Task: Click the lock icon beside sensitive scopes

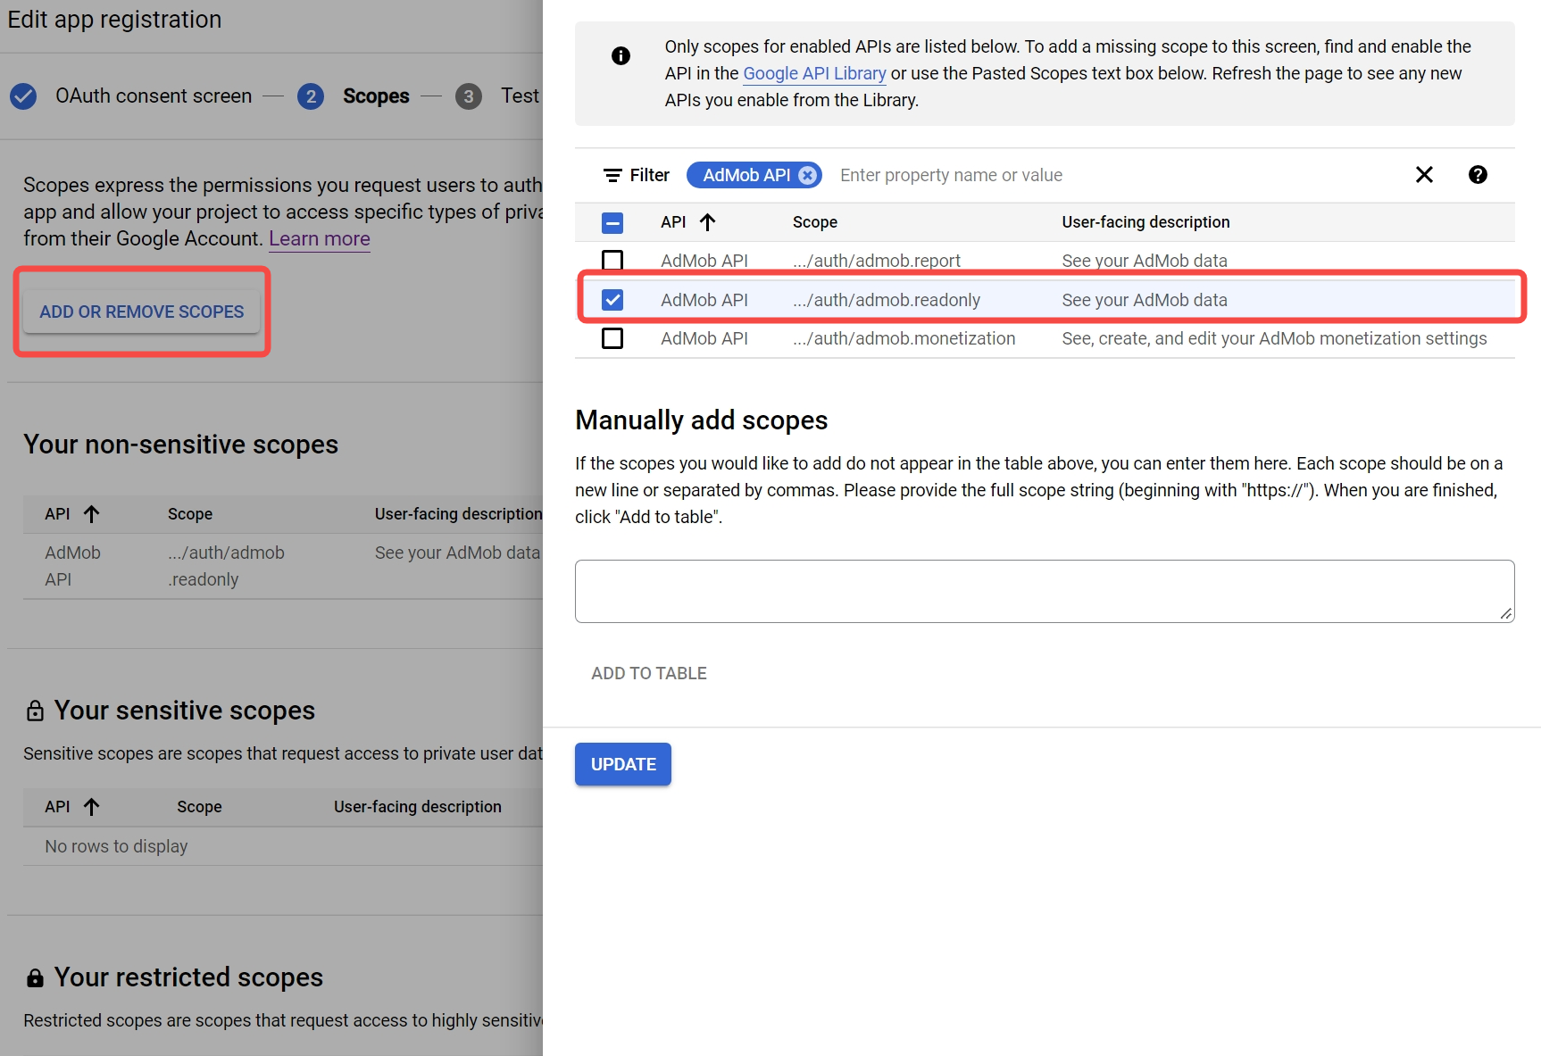Action: click(x=36, y=710)
